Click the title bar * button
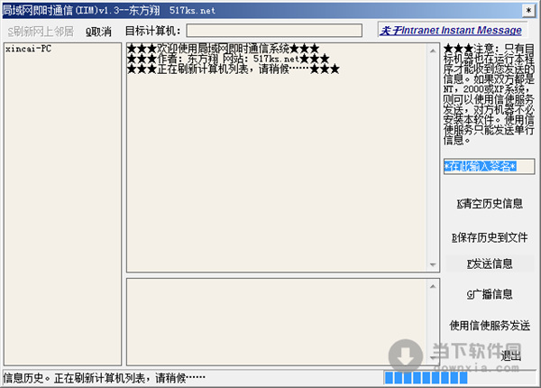Viewport: 541px width, 388px height. click(528, 10)
